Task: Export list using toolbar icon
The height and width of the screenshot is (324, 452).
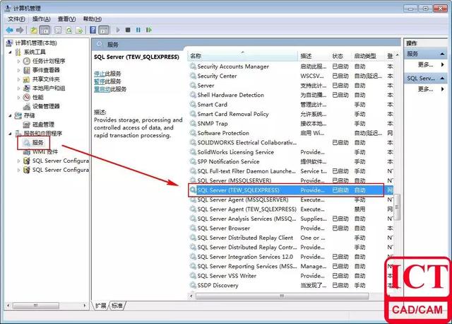Action: (79, 30)
